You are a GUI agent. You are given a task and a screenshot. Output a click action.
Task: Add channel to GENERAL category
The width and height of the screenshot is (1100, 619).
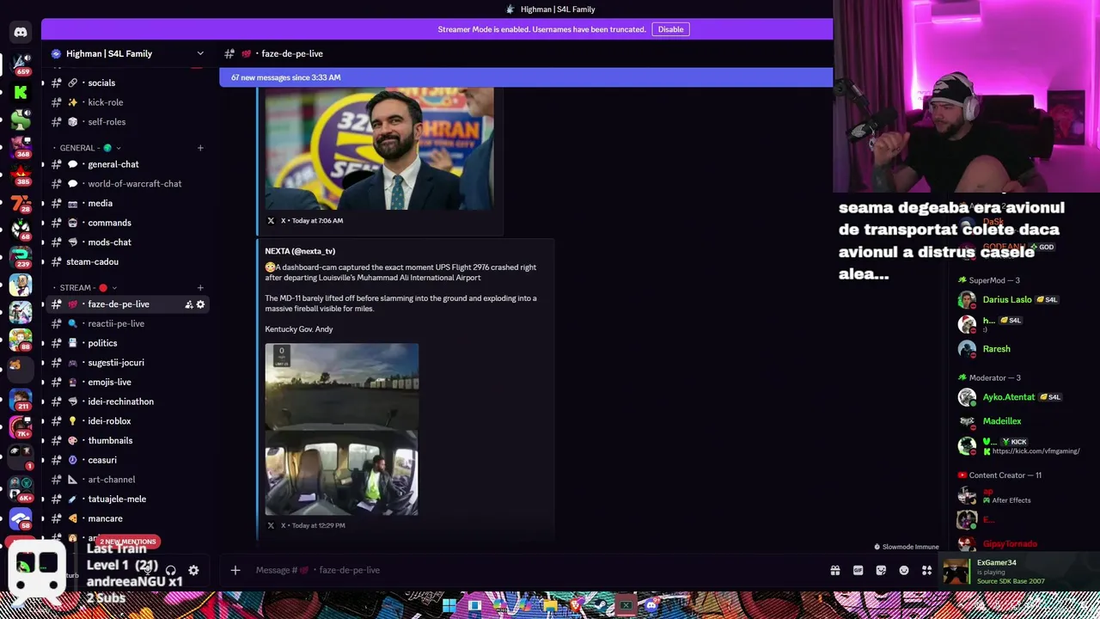200,148
